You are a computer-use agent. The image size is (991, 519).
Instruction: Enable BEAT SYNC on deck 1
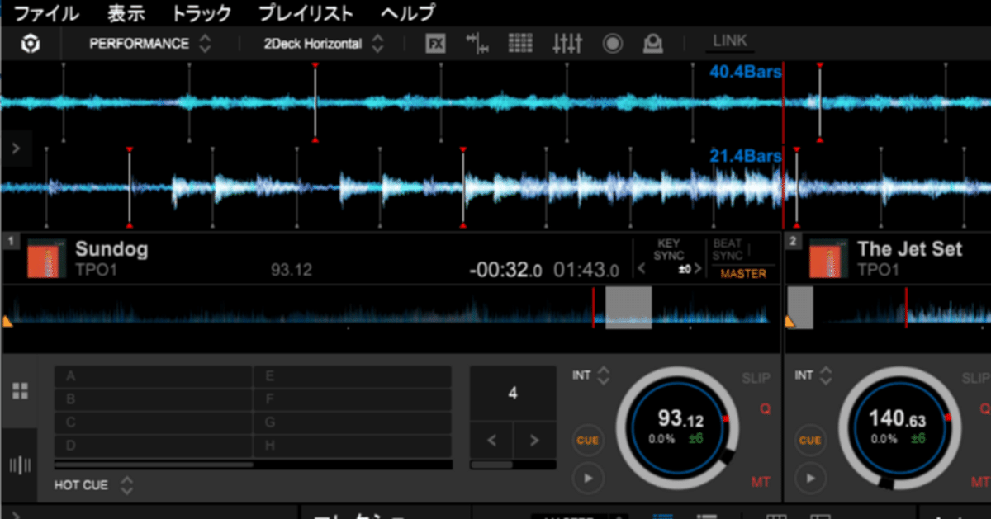click(x=728, y=250)
